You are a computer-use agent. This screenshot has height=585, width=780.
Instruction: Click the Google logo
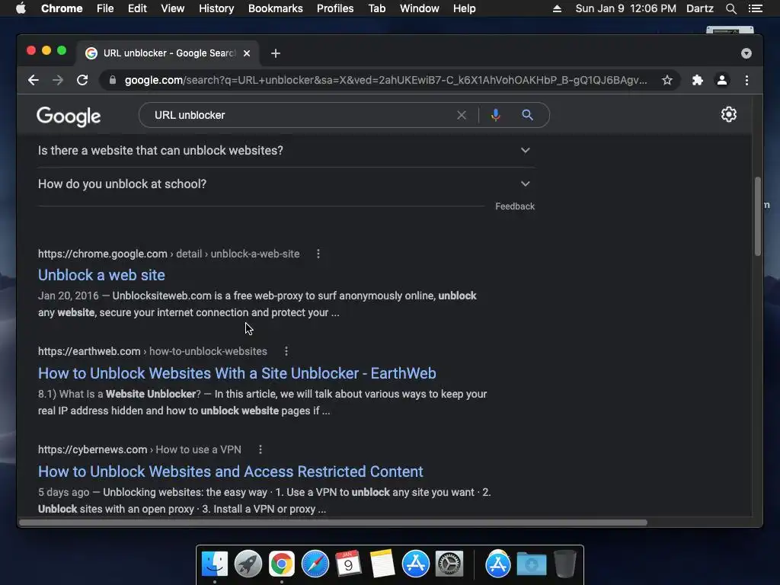coord(69,117)
